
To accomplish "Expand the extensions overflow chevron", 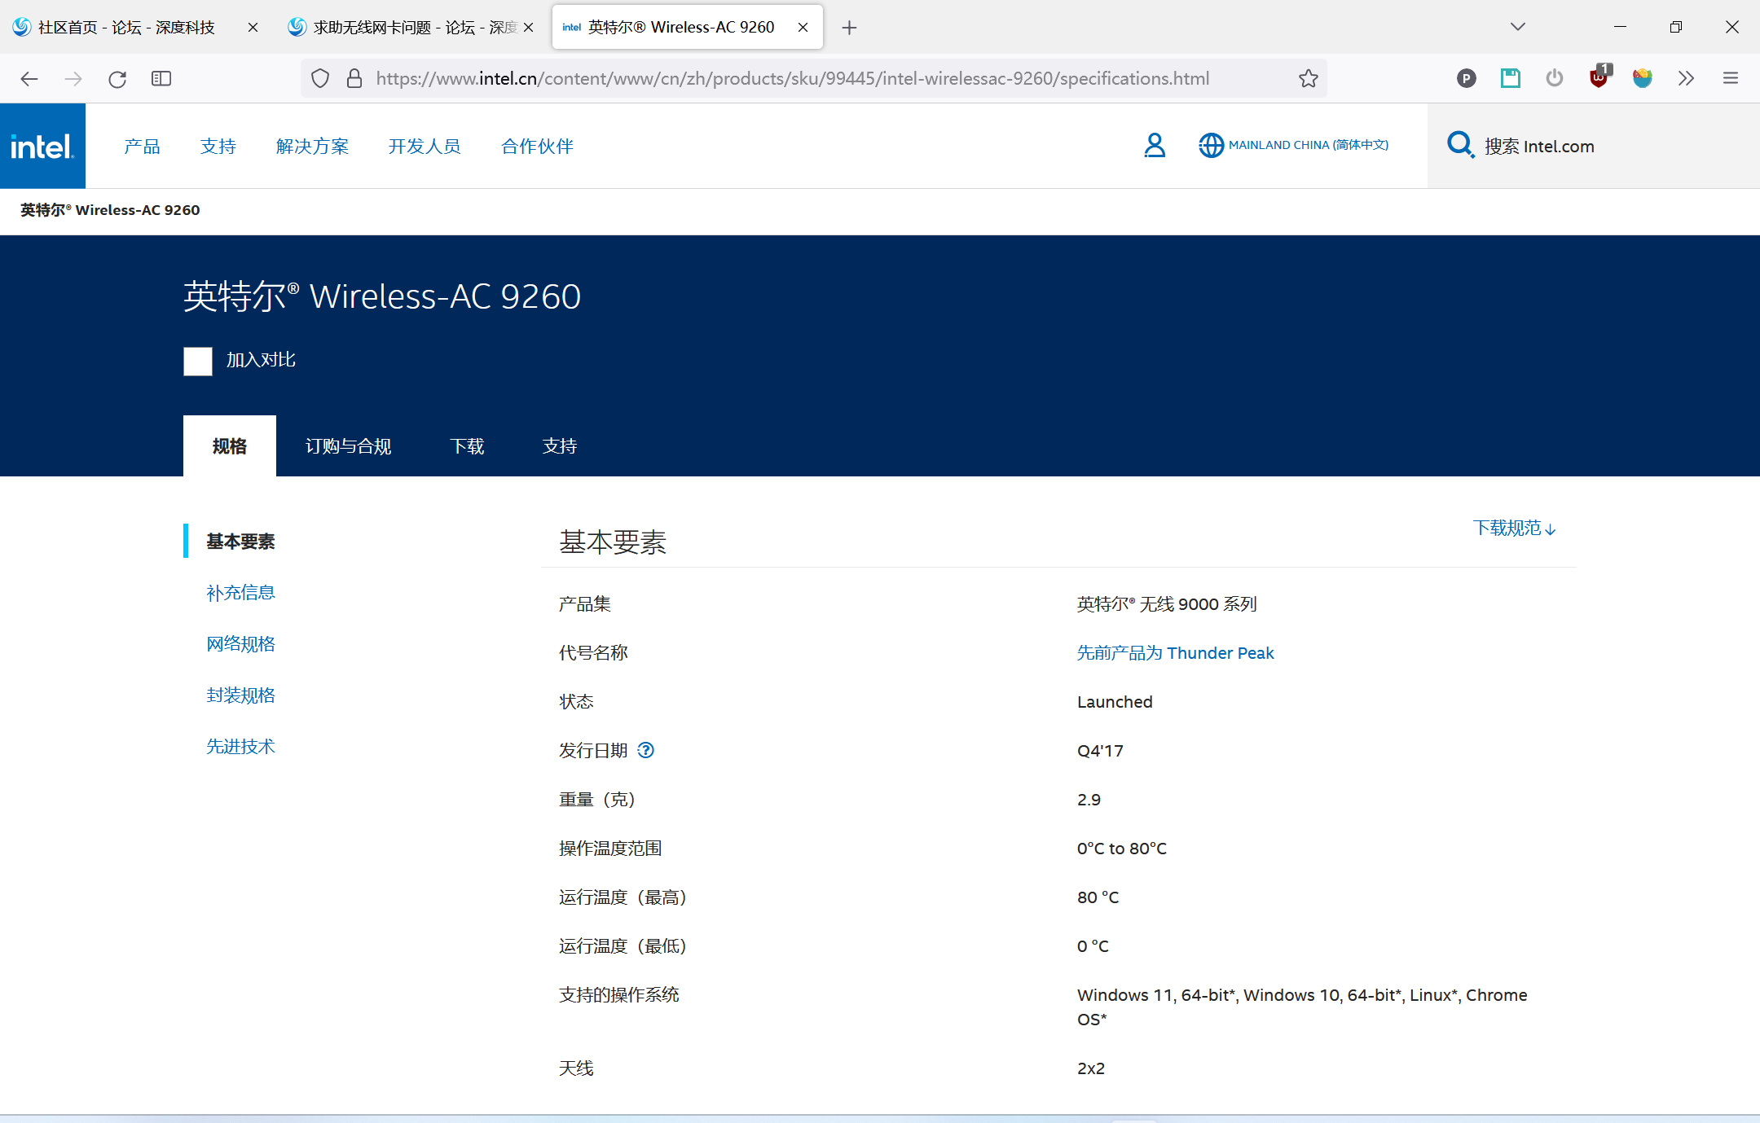I will 1686,78.
